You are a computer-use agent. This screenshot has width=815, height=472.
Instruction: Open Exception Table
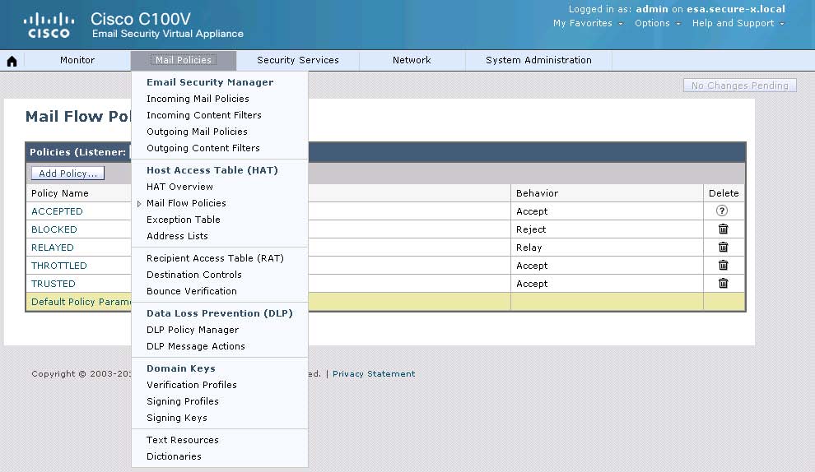coord(184,220)
